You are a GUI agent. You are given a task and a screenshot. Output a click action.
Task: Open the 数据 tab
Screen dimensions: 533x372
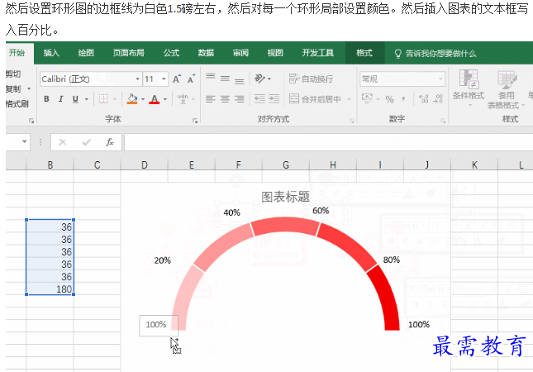coord(206,53)
